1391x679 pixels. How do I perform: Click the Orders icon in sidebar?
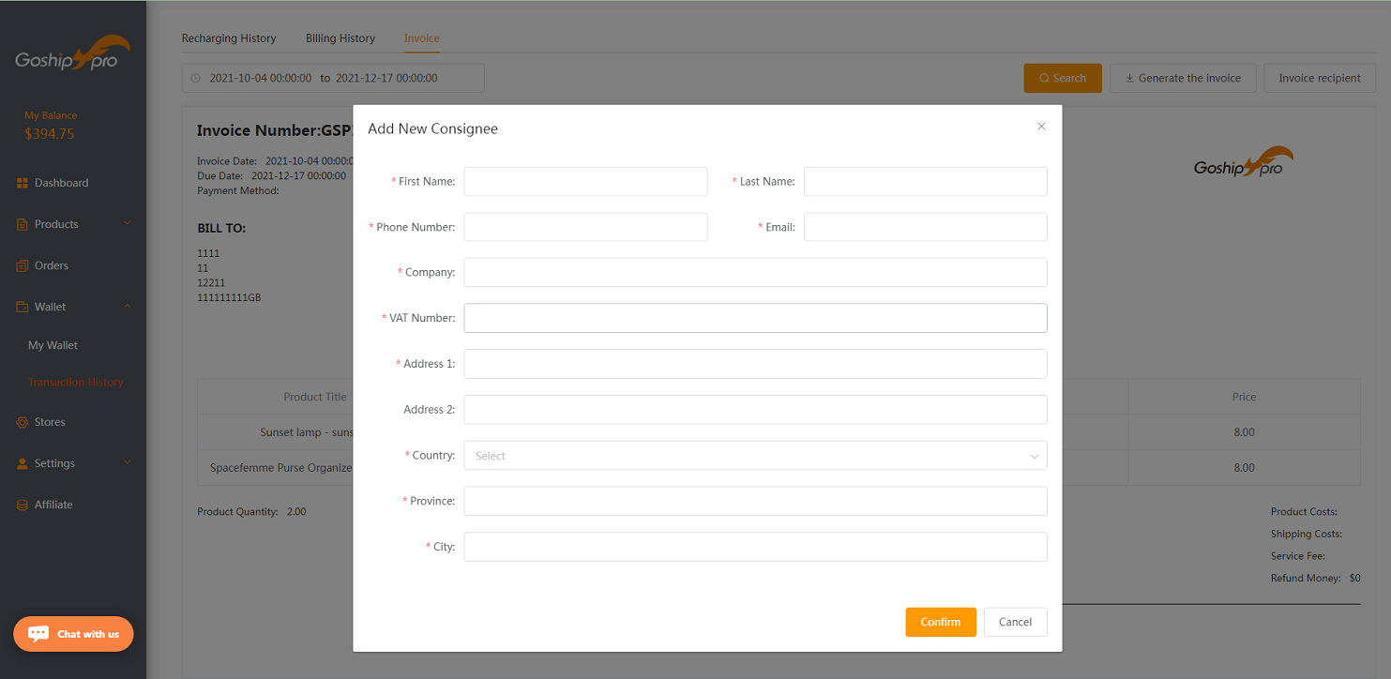tap(23, 265)
